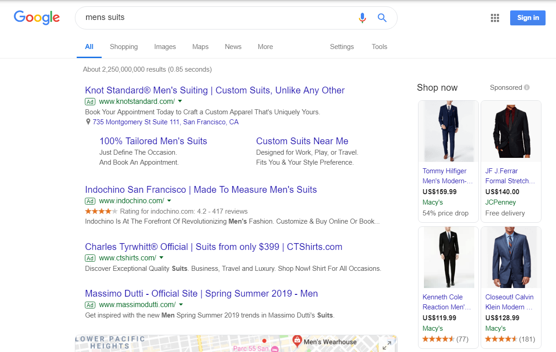Switch to the Maps tab

(201, 47)
